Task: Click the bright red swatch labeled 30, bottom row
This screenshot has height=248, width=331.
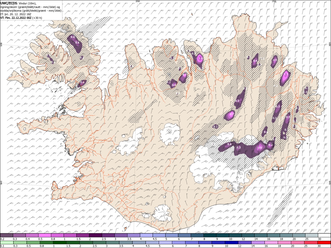Action: point(324,243)
